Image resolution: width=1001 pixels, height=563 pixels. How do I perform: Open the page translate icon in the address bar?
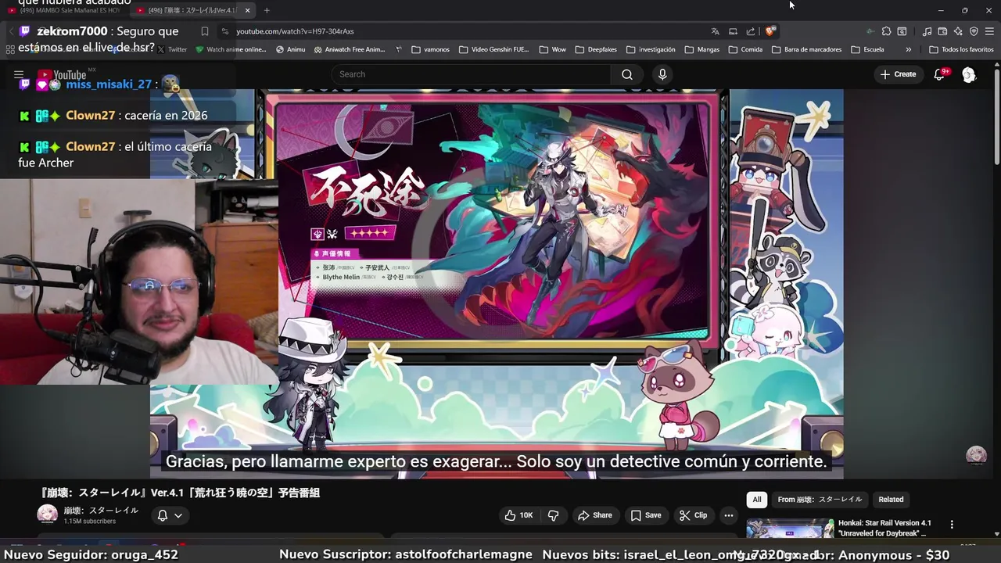(715, 31)
